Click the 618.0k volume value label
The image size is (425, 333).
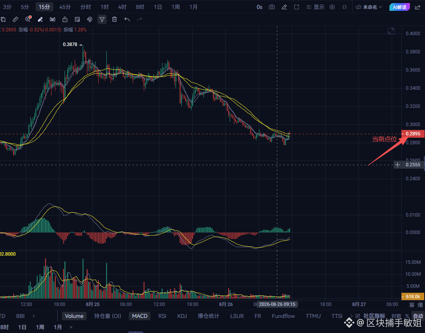pos(413,296)
